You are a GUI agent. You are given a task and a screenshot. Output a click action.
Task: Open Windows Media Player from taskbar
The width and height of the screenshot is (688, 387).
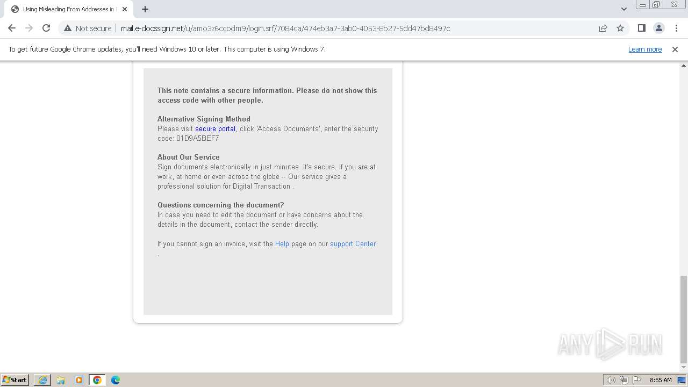pos(79,380)
